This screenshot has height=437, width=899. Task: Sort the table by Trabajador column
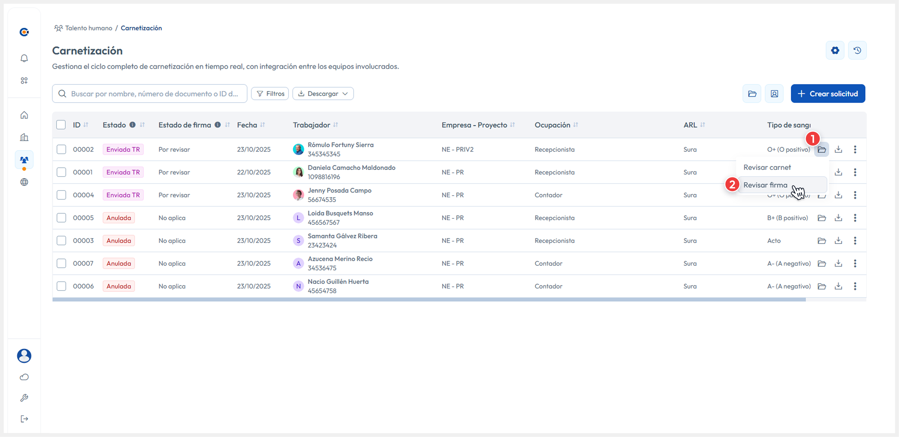(335, 125)
